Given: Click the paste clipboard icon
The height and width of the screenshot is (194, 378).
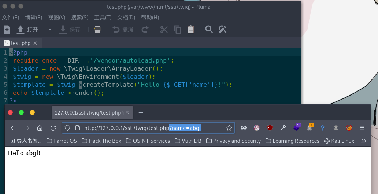Looking at the screenshot, I should tap(190, 30).
